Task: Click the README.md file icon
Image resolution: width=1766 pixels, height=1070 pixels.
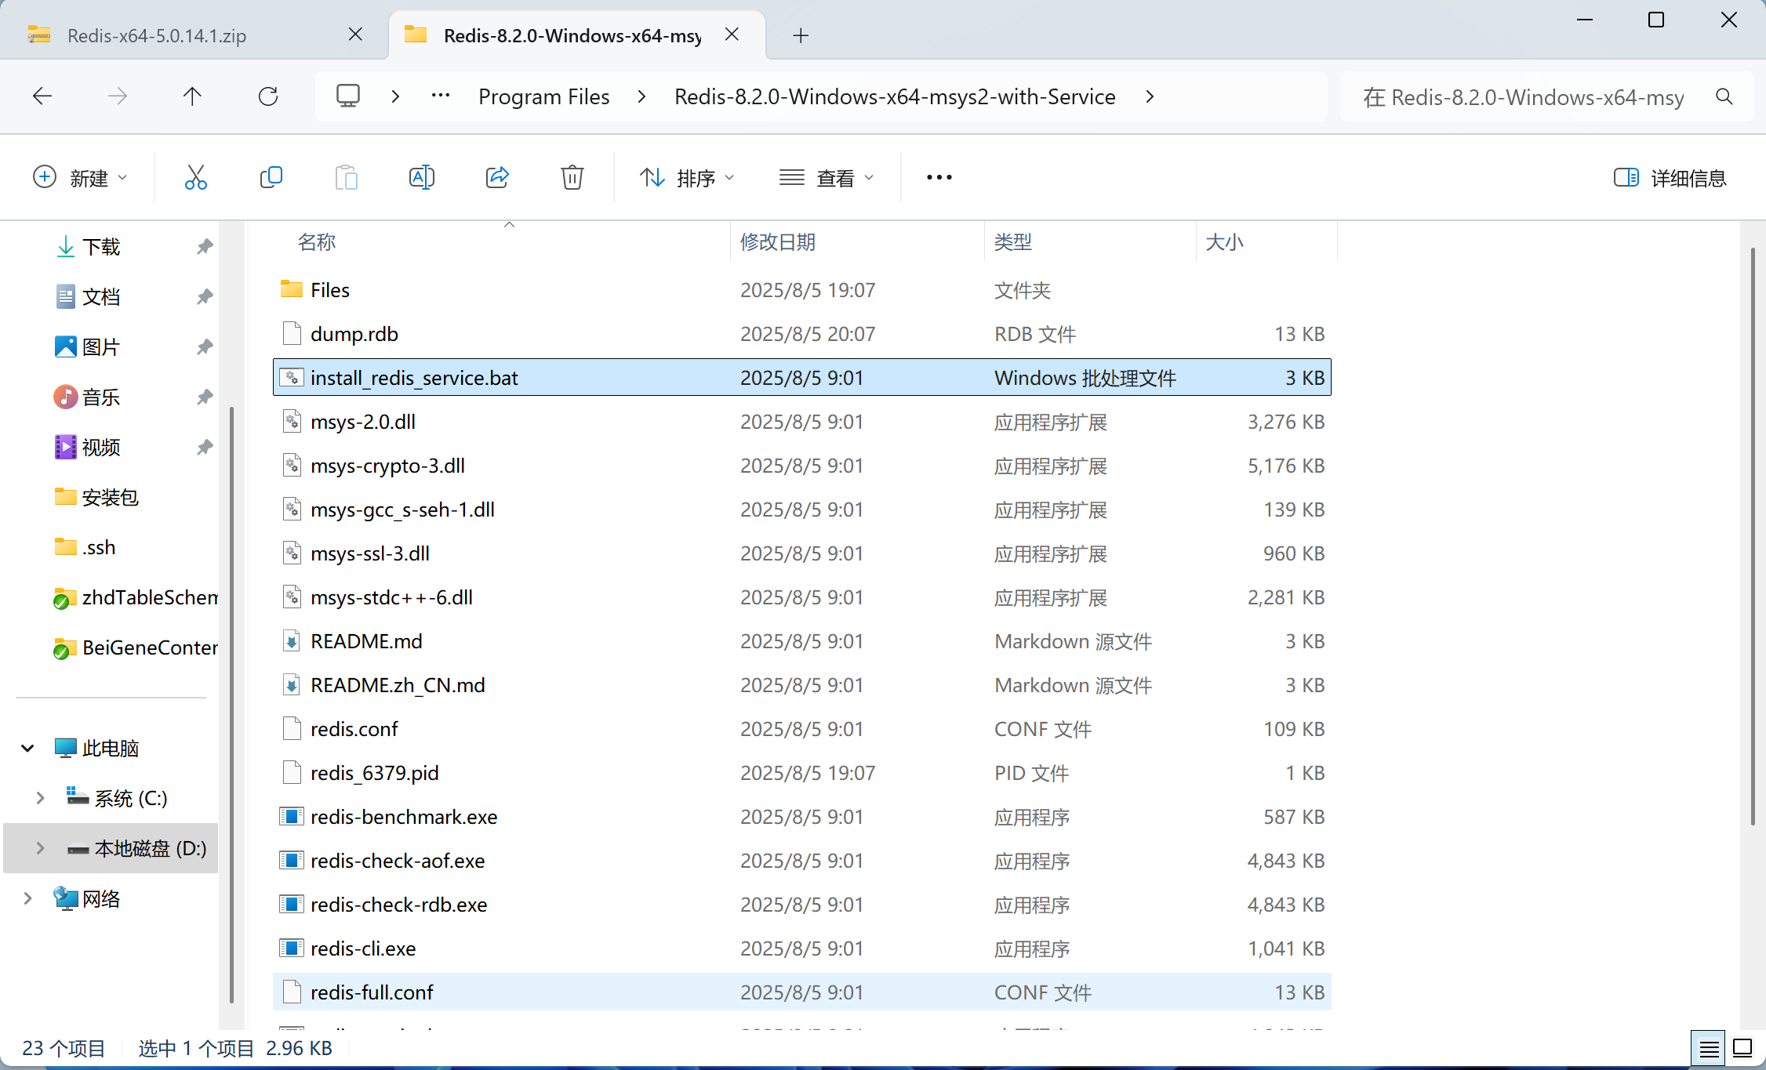Action: 292,641
